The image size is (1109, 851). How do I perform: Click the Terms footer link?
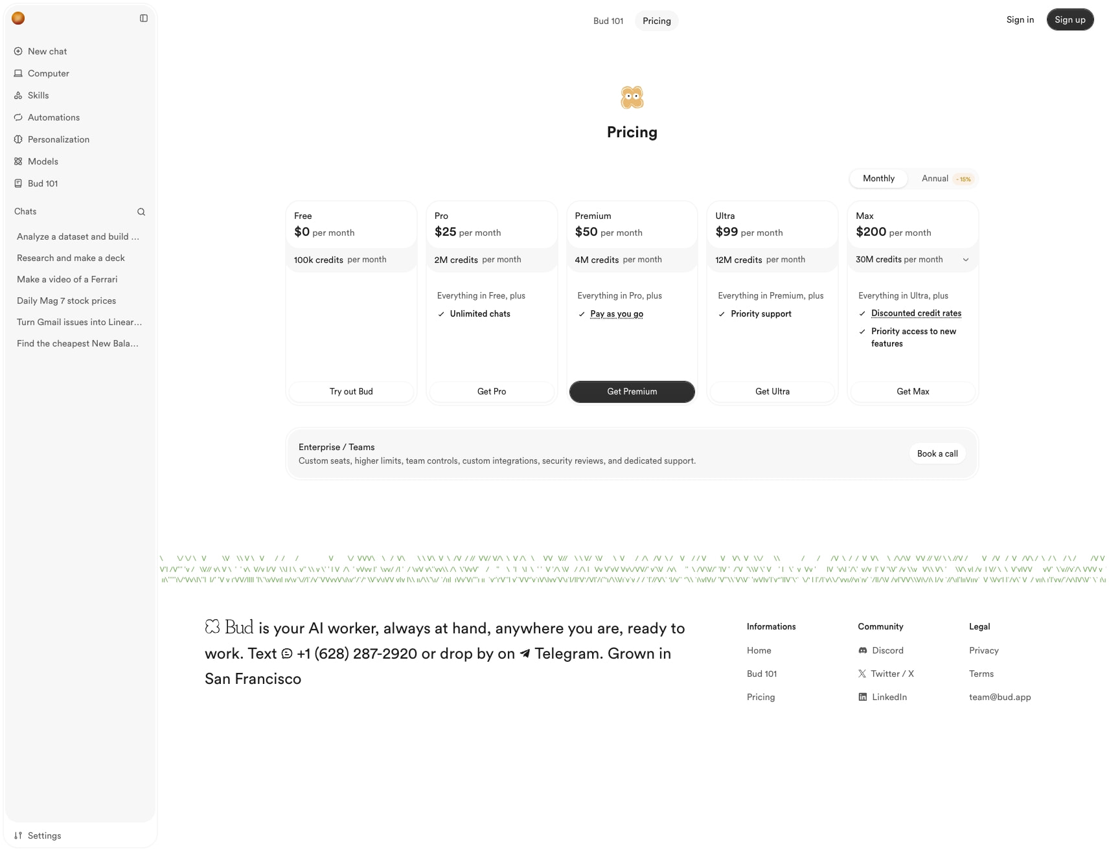(x=981, y=674)
